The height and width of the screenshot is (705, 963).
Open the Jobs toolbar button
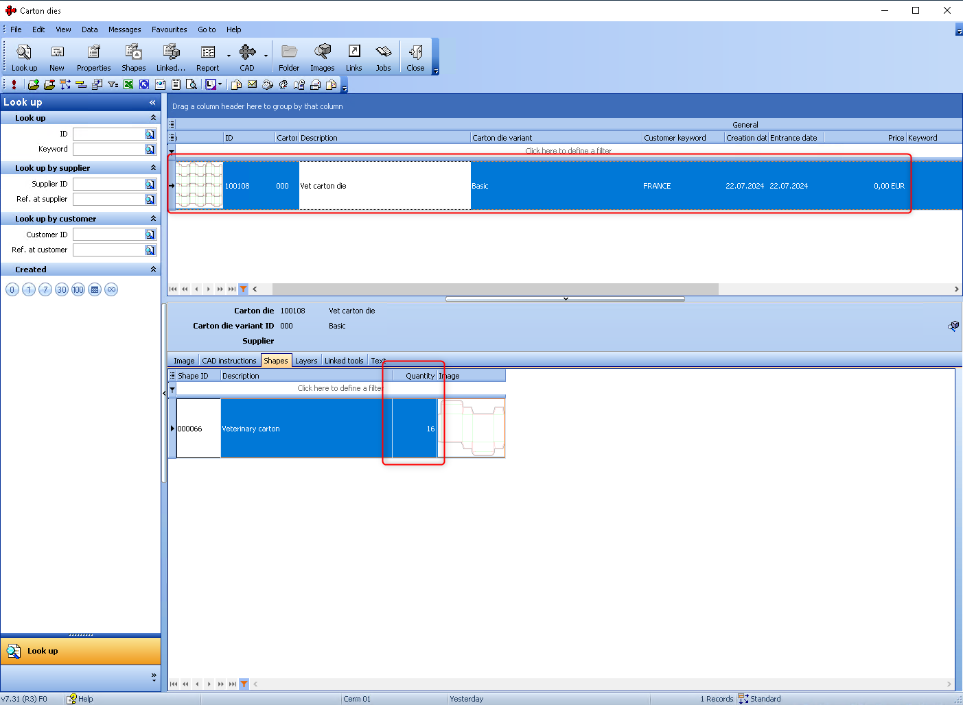[383, 58]
